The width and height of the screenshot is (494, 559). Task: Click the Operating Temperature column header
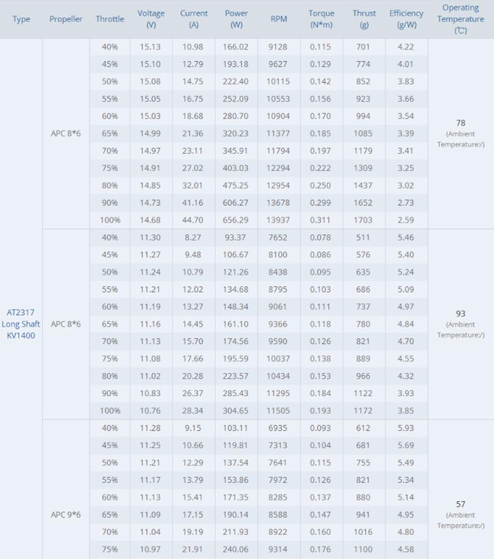461,19
